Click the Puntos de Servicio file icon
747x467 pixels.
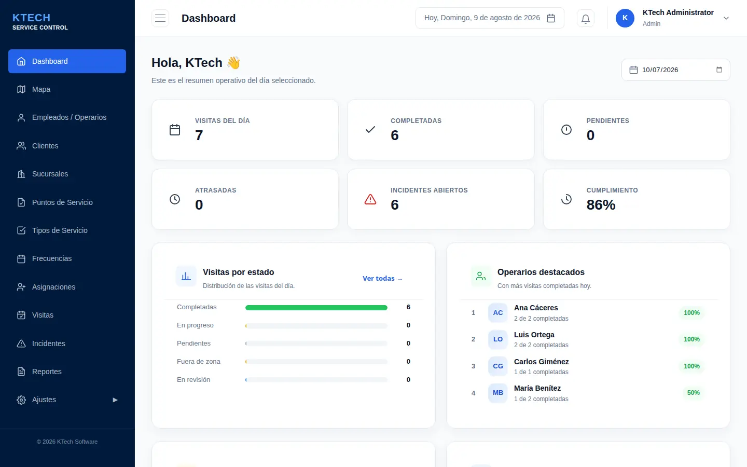(x=21, y=202)
